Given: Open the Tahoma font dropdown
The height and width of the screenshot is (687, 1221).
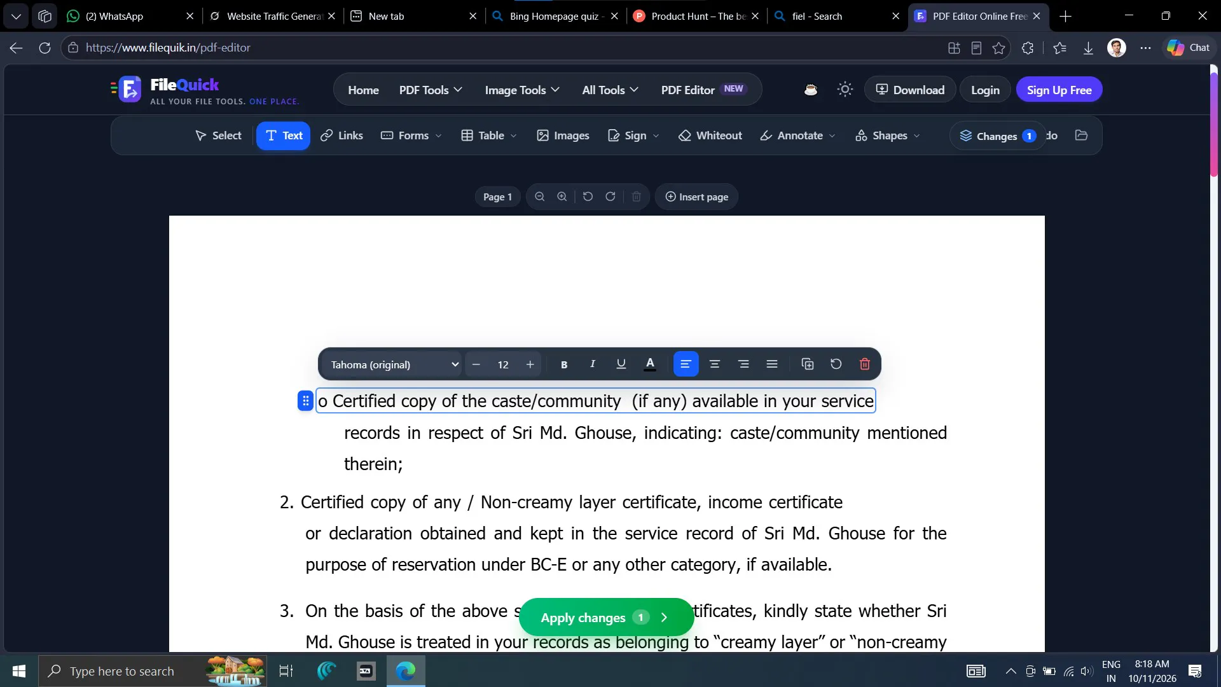Looking at the screenshot, I should 392,364.
